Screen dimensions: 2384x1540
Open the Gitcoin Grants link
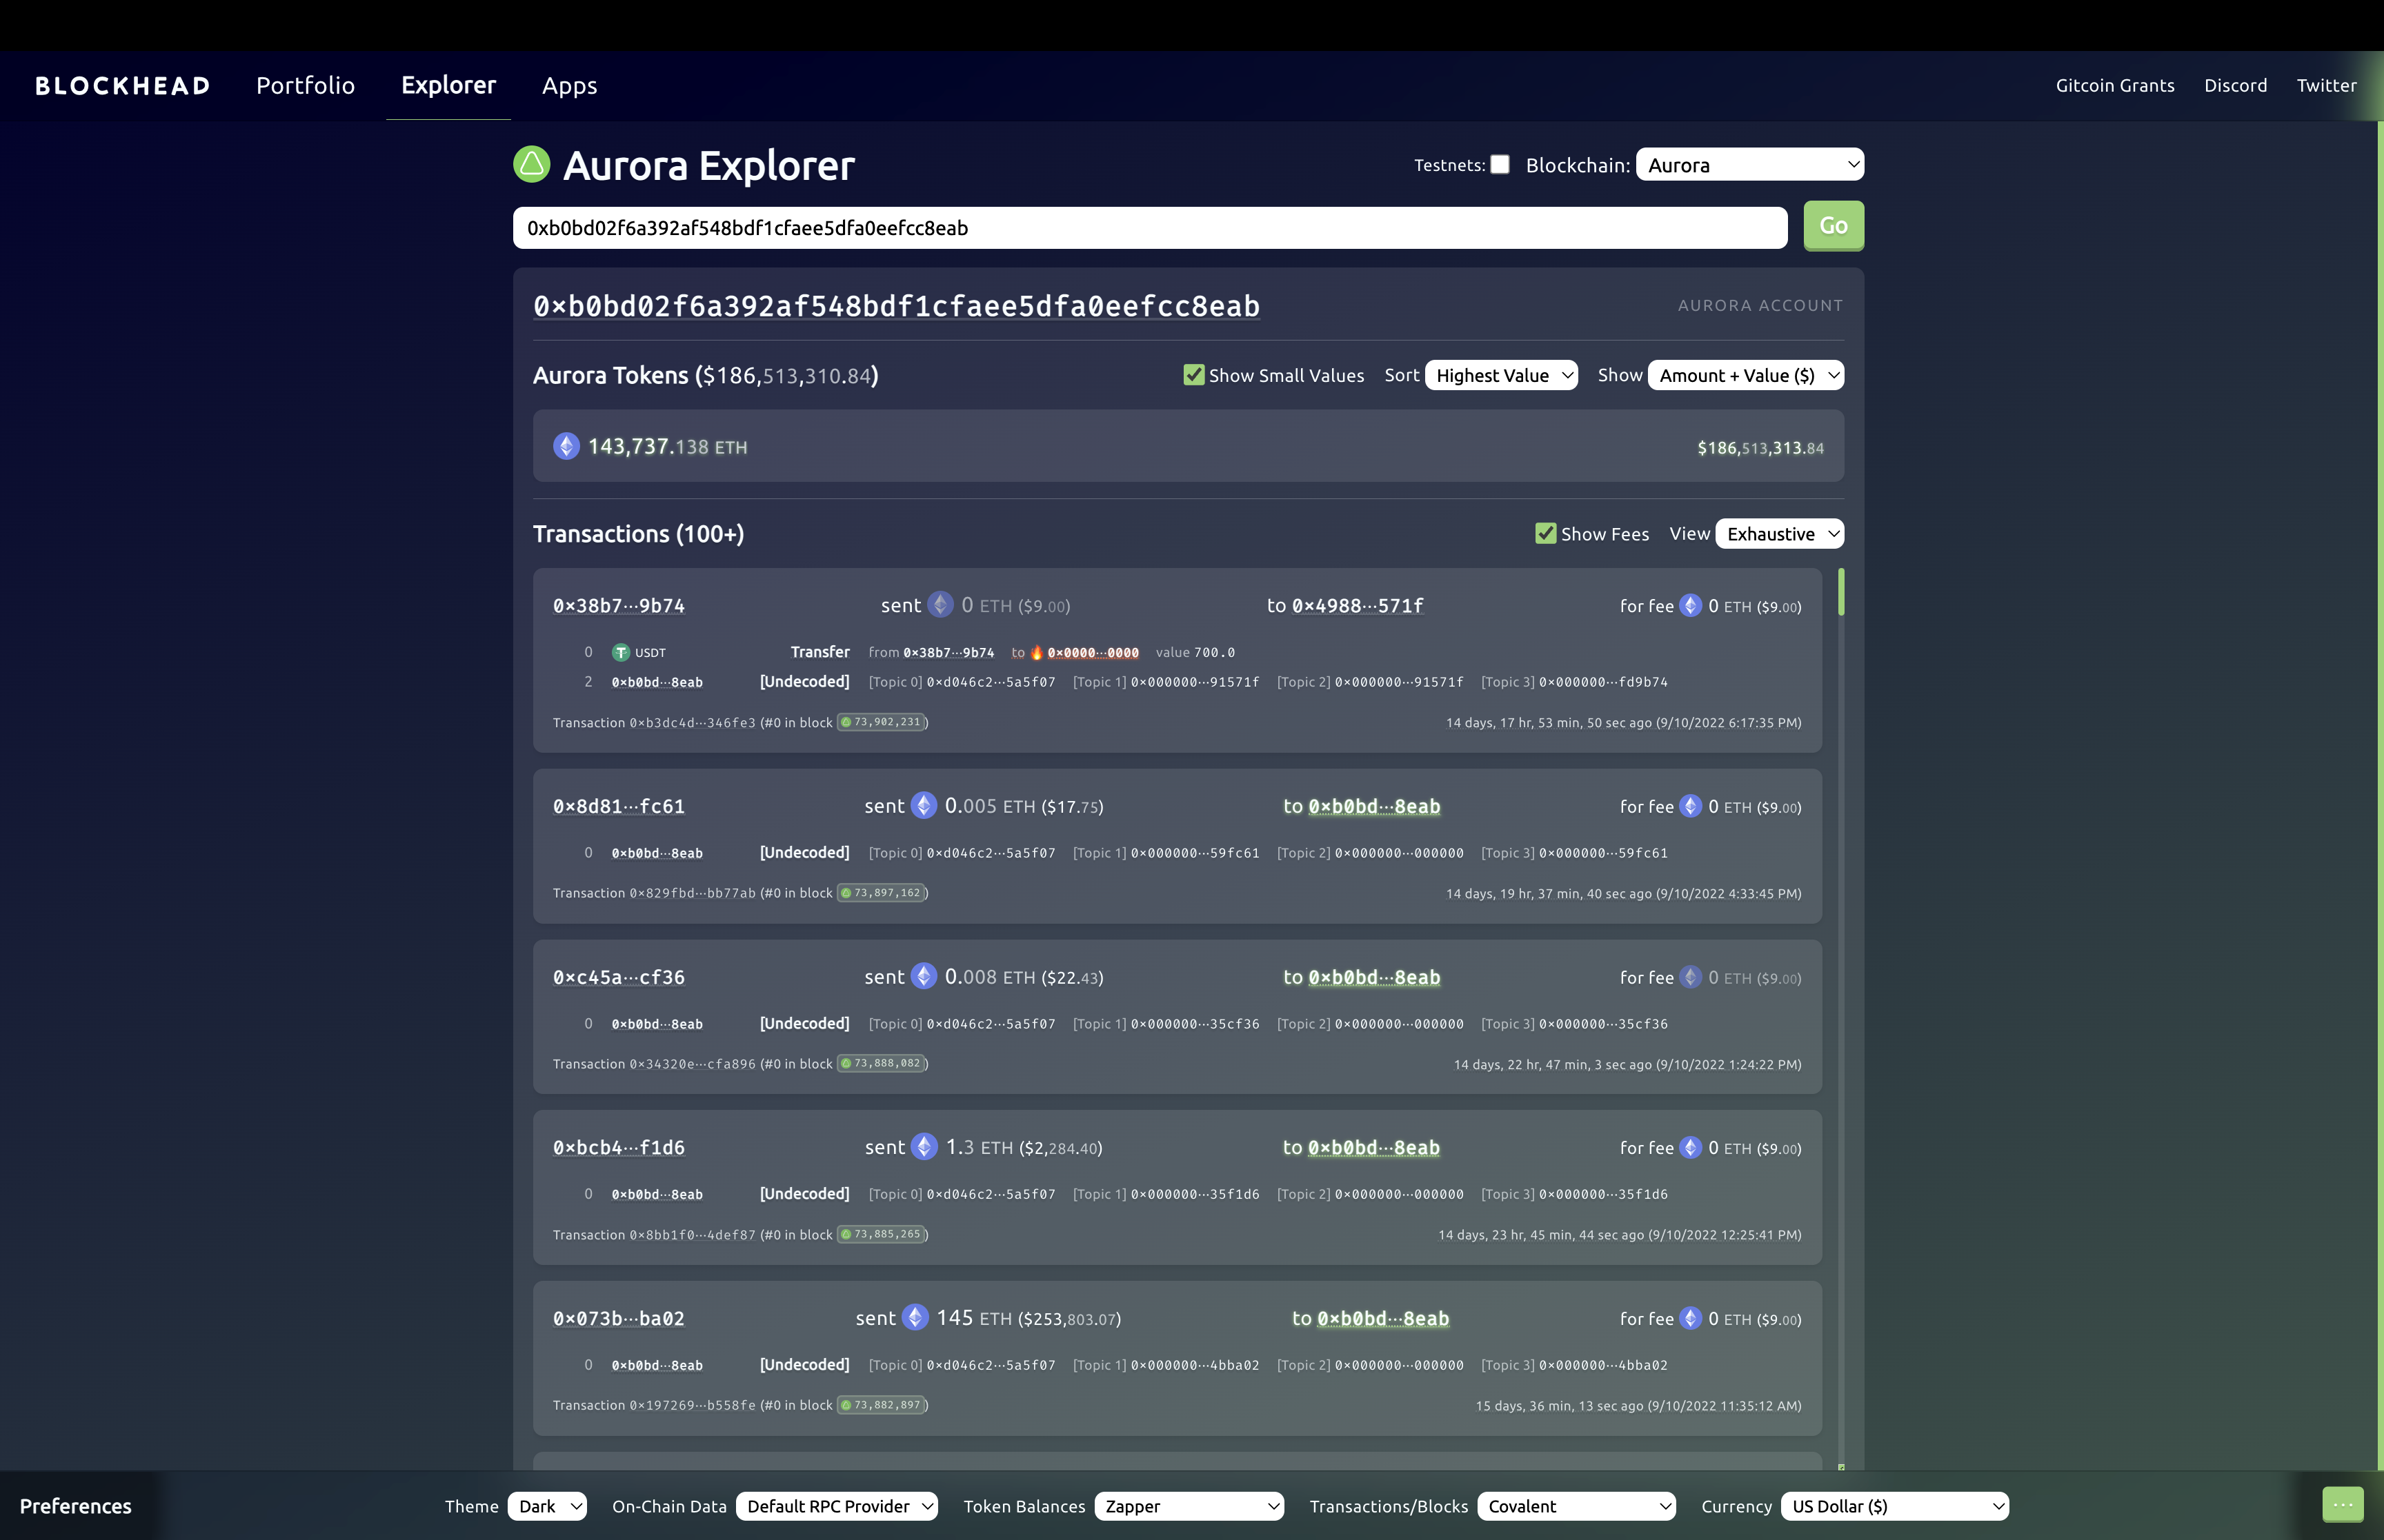[2115, 86]
